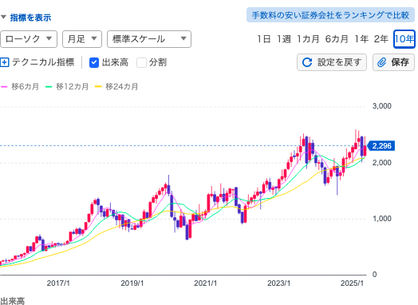Viewport: 418px width, 305px height.
Task: Collapse the 指標を表示 section
Action: tap(26, 18)
